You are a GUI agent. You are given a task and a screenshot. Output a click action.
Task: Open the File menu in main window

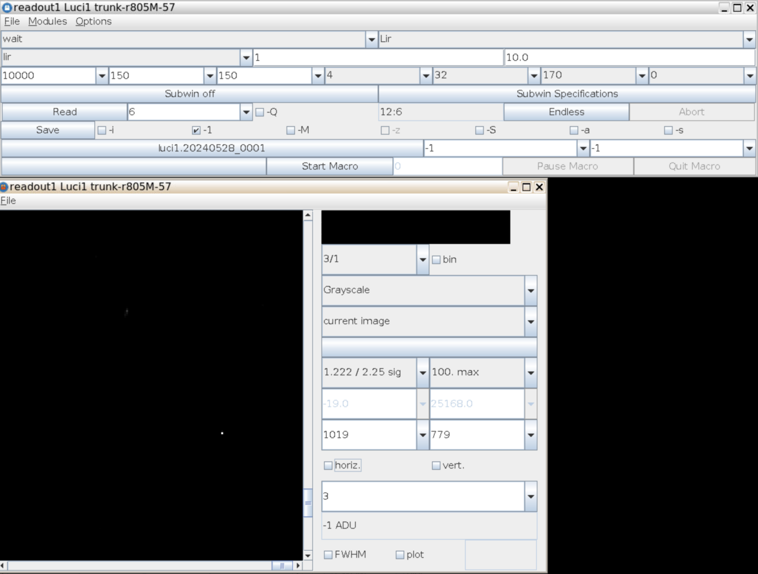(12, 21)
